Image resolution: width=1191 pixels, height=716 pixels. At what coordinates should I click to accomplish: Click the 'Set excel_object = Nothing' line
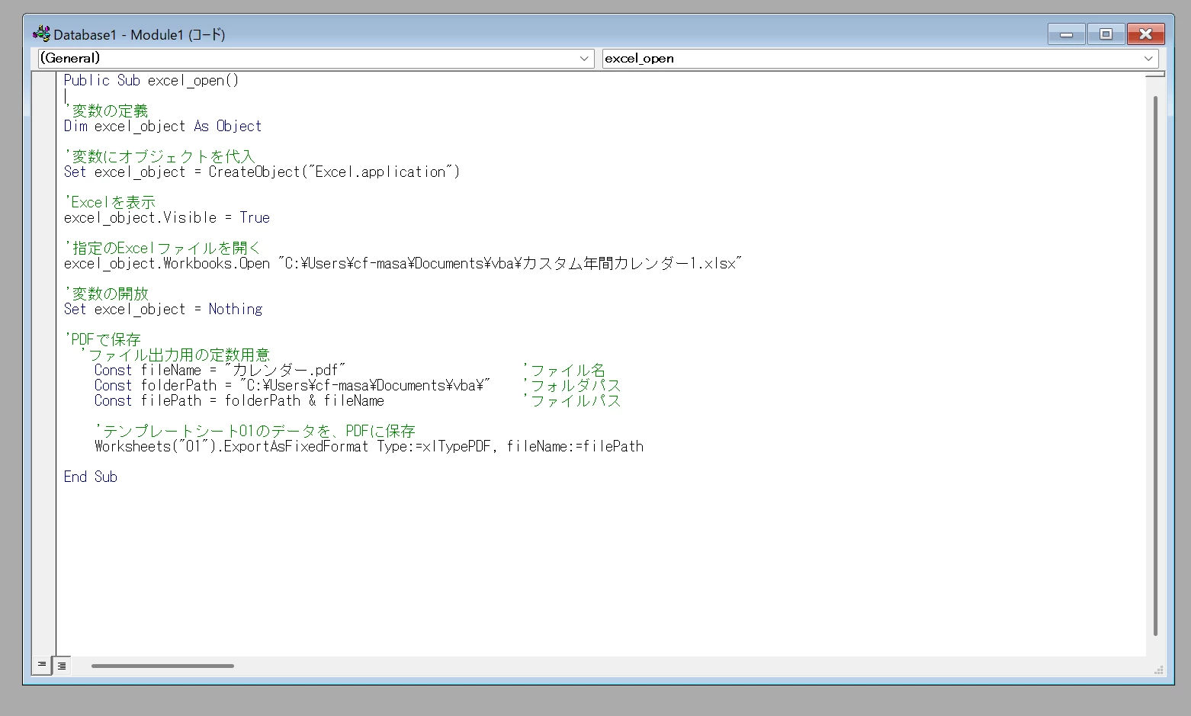(162, 310)
